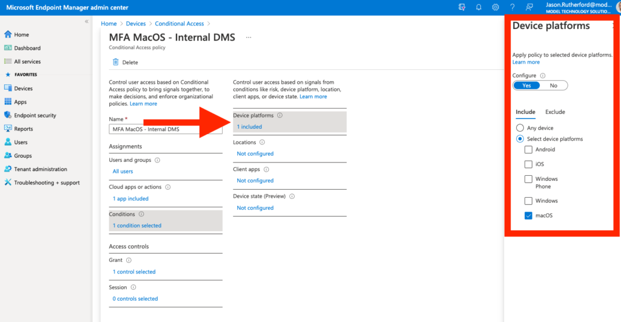
Task: Delete the conditional access policy
Action: (125, 62)
